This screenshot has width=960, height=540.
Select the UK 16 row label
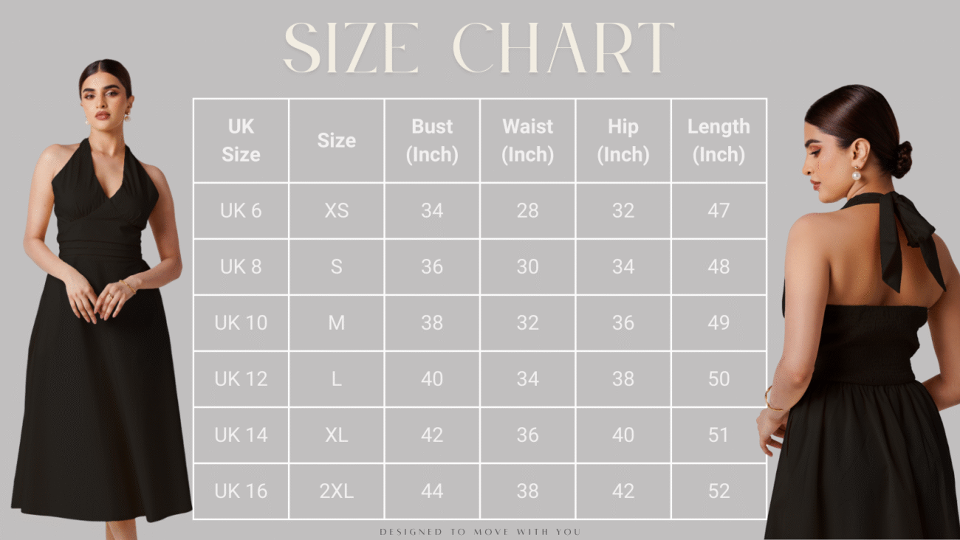coord(241,491)
